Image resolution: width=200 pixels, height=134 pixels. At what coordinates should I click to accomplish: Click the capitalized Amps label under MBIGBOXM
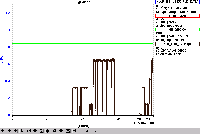(x=160, y=33)
